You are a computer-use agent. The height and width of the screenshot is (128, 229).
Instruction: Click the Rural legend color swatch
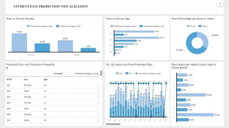pyautogui.click(x=189, y=26)
